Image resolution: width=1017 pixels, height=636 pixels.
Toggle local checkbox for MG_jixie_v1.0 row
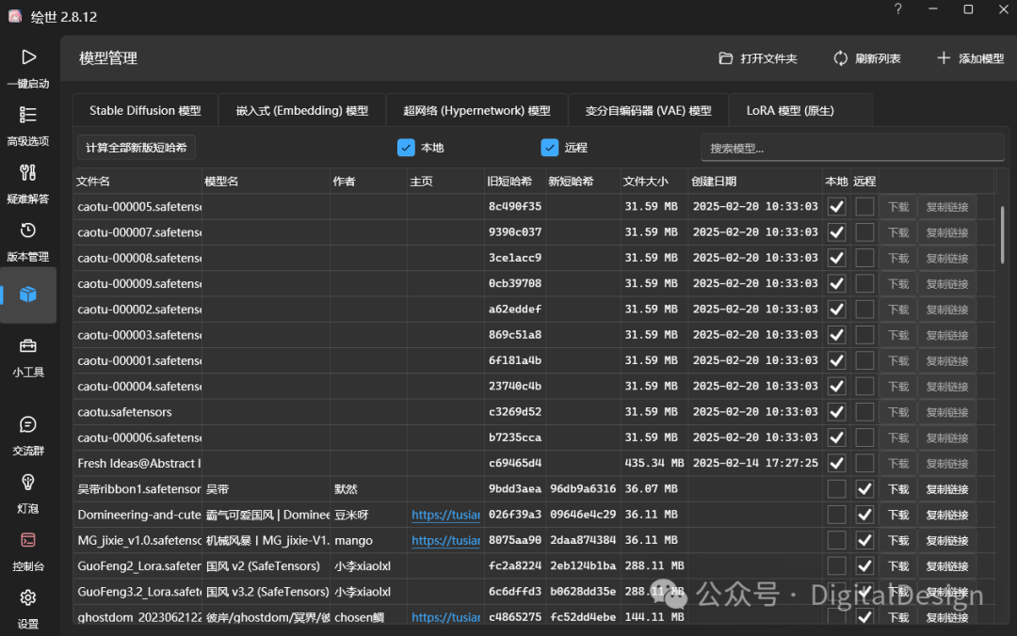[x=837, y=540]
